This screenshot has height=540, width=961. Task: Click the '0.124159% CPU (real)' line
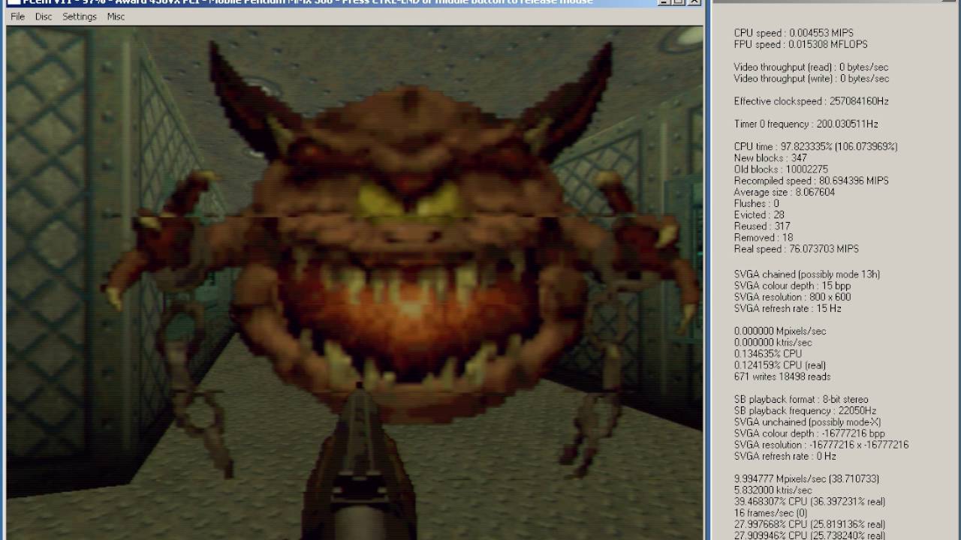[779, 365]
